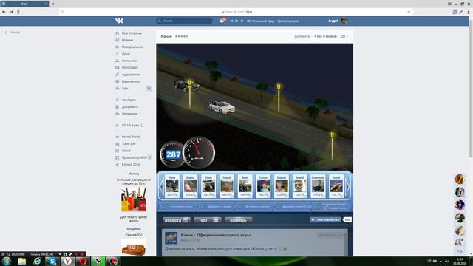Open Windows Start button
This screenshot has width=473, height=266.
click(x=7, y=261)
